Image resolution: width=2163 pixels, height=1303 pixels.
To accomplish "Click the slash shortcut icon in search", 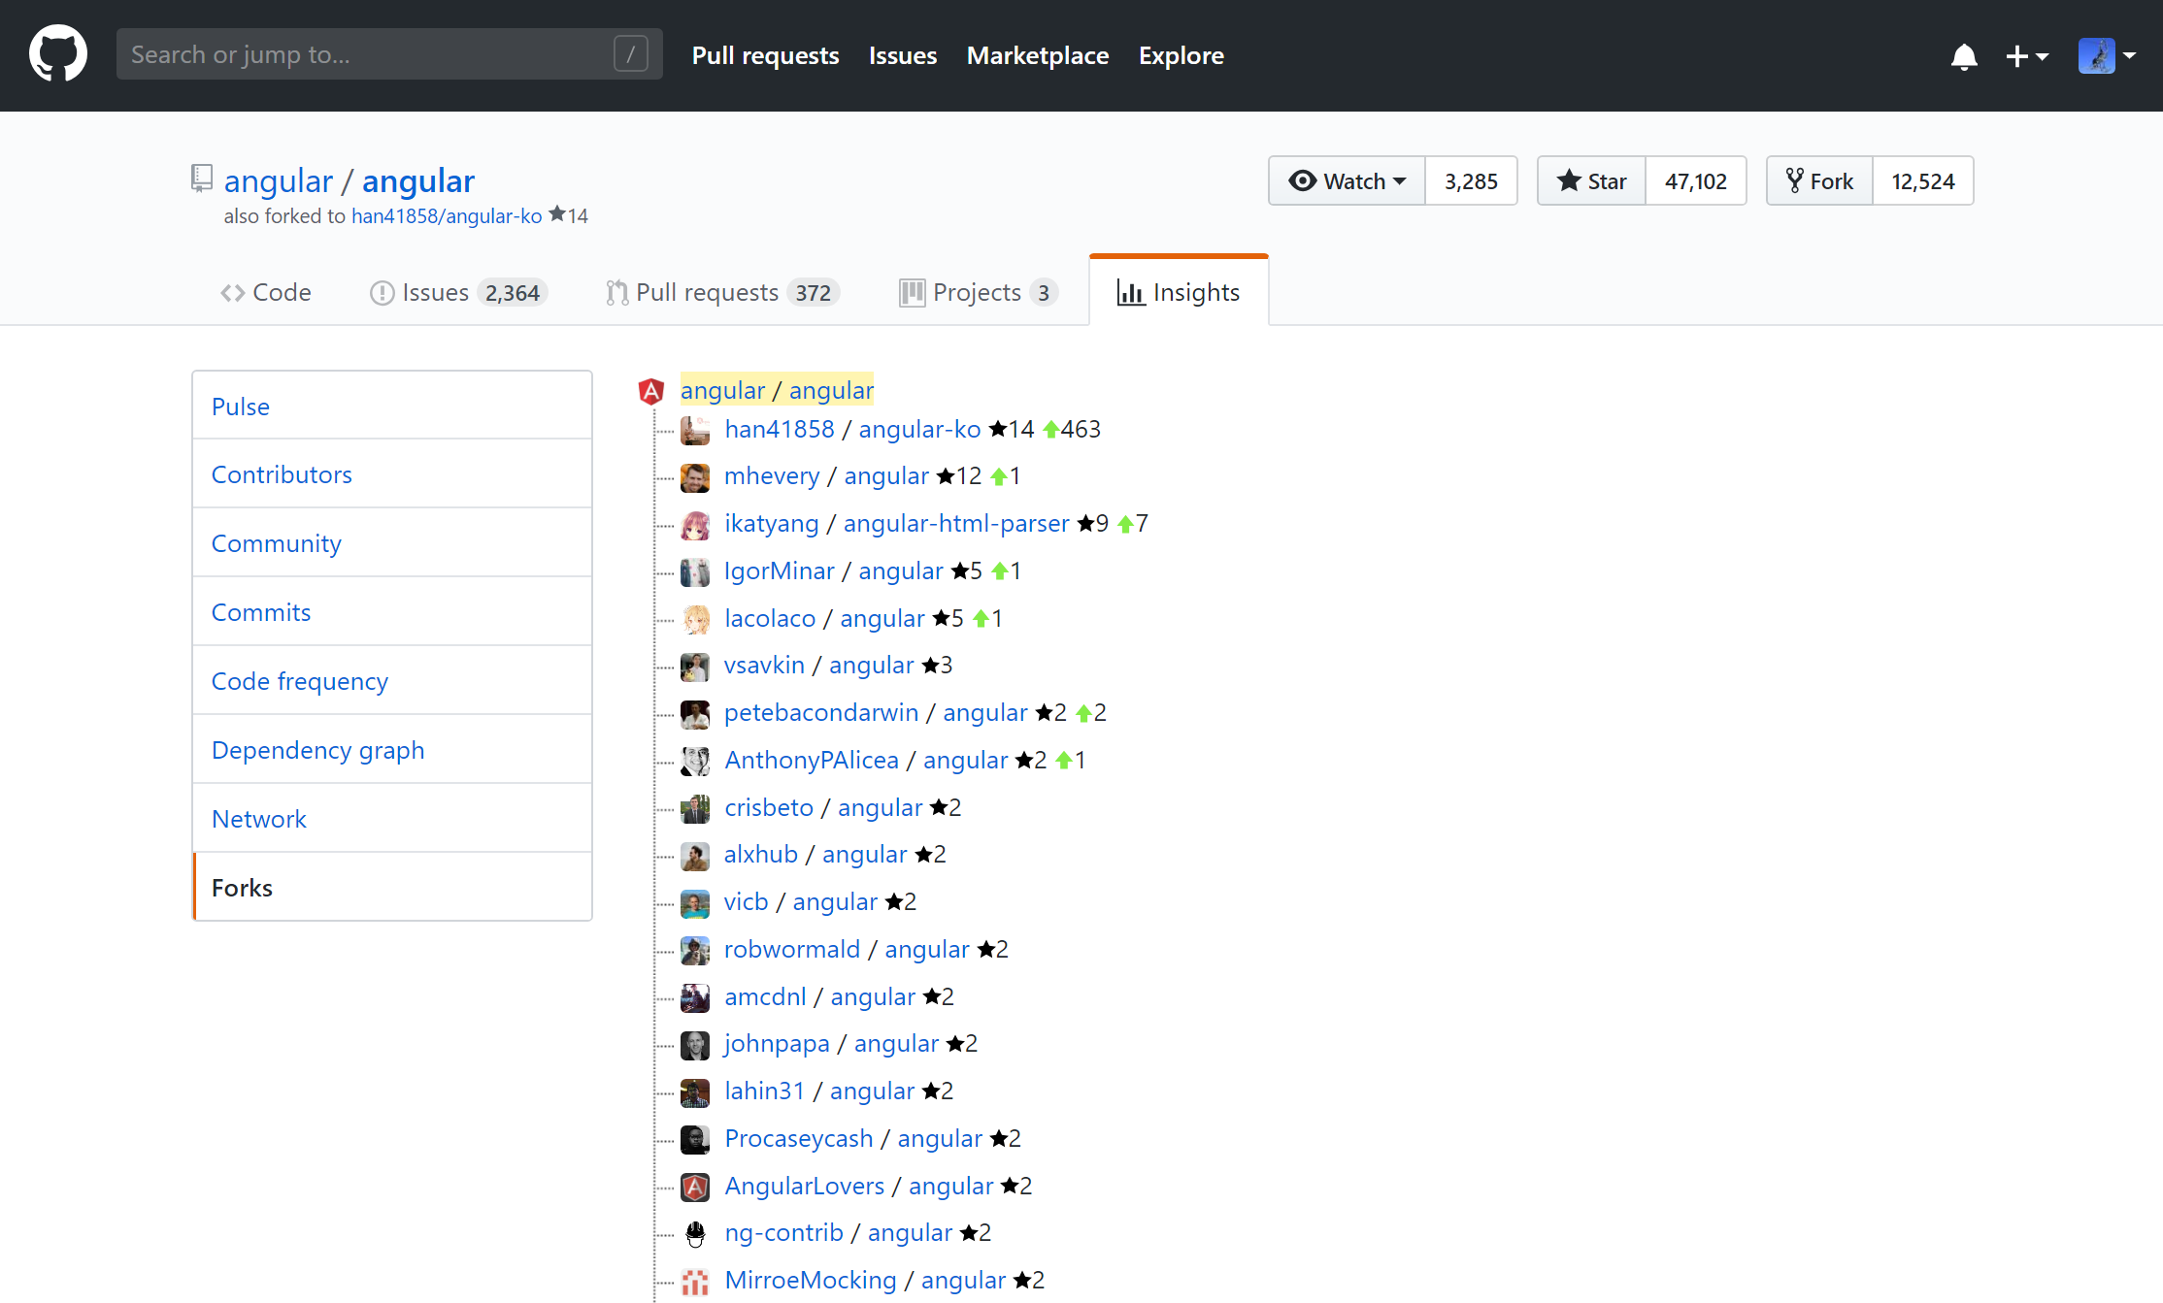I will coord(630,54).
